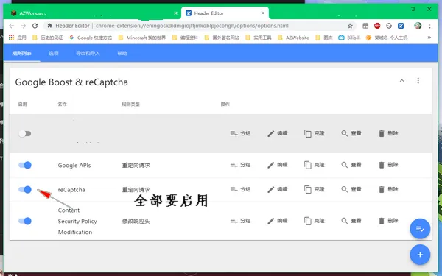
Task: Open Chrome's three-dot main menu
Action: pyautogui.click(x=429, y=26)
